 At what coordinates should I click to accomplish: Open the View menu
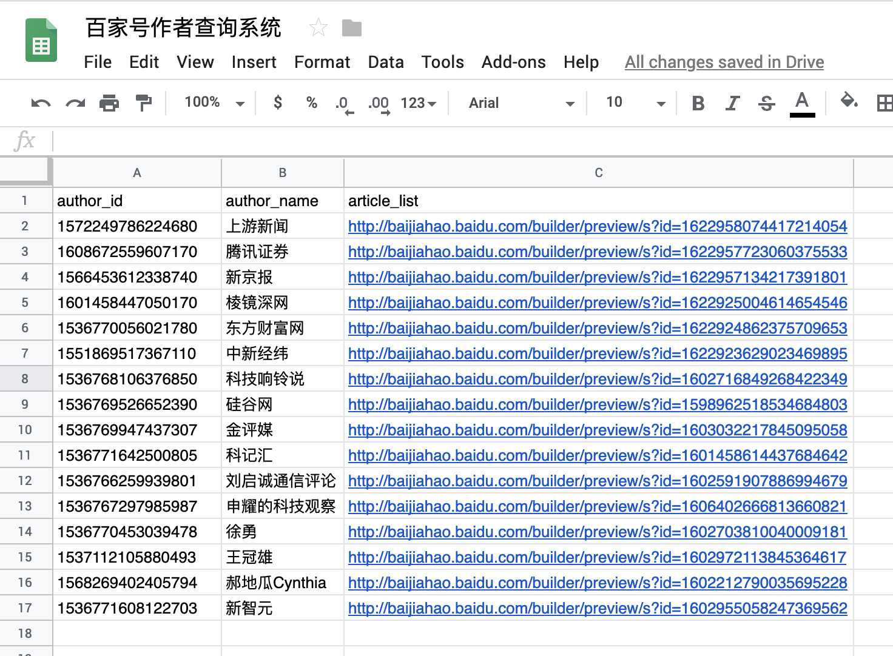click(195, 62)
